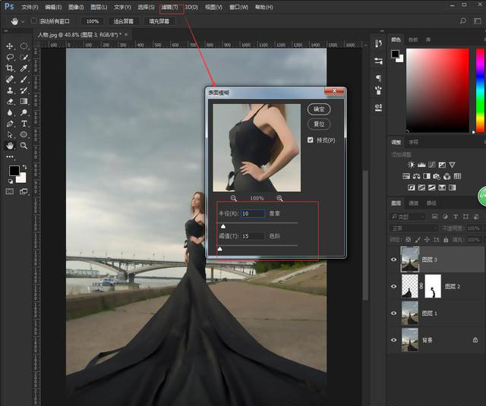Close the 人物.jpg document tab
The height and width of the screenshot is (406, 486).
126,34
